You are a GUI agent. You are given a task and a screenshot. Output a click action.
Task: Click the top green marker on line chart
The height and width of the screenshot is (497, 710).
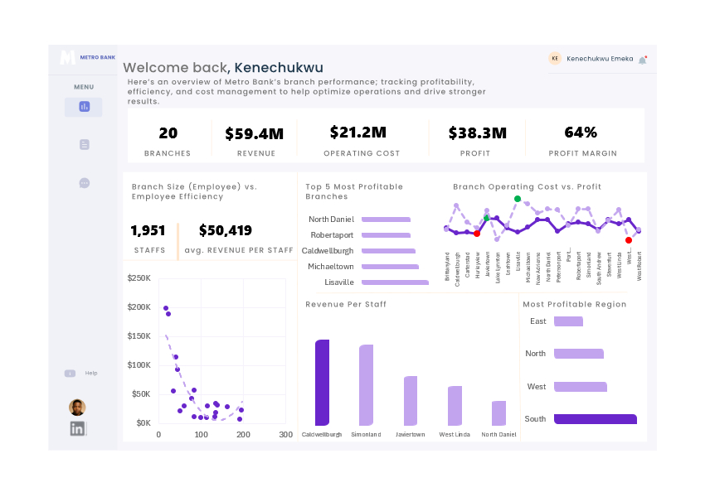(518, 199)
